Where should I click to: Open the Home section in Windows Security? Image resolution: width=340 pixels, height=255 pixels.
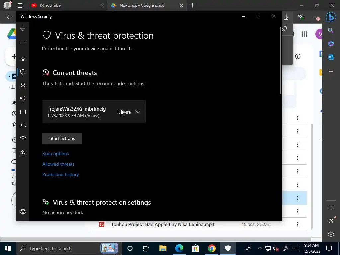23,59
